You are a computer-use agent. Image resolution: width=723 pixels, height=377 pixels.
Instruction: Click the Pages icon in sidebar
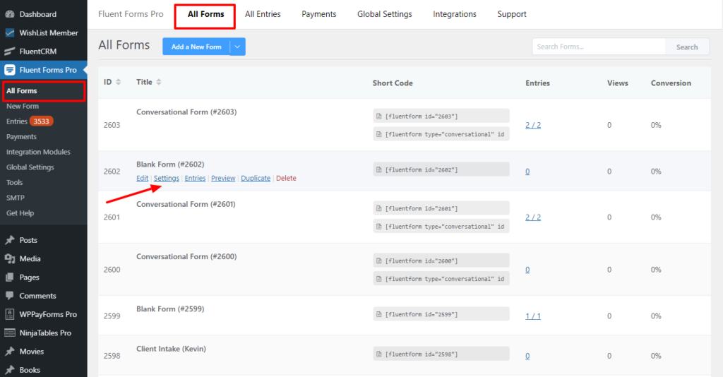point(10,277)
